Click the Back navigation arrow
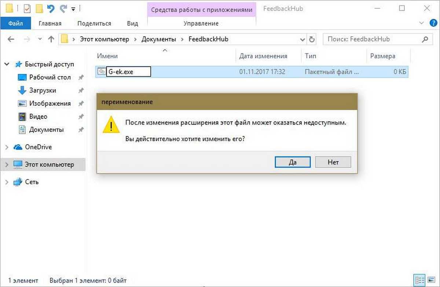 11,39
